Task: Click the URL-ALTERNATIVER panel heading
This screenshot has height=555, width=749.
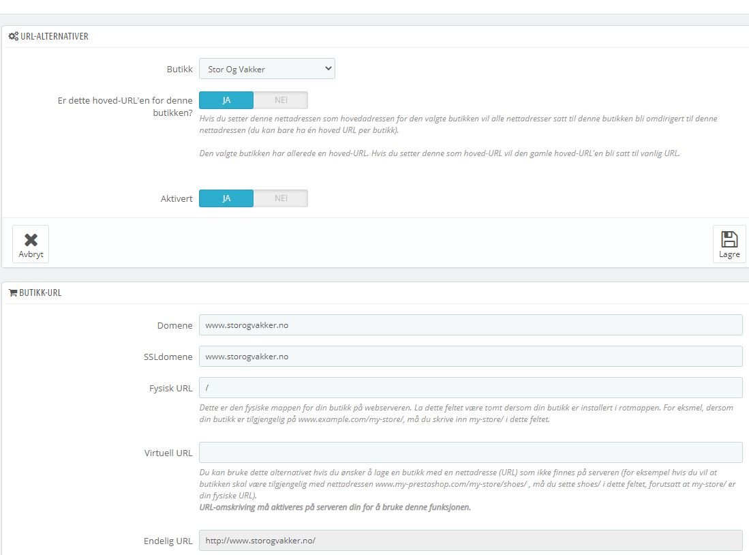Action: coord(55,36)
